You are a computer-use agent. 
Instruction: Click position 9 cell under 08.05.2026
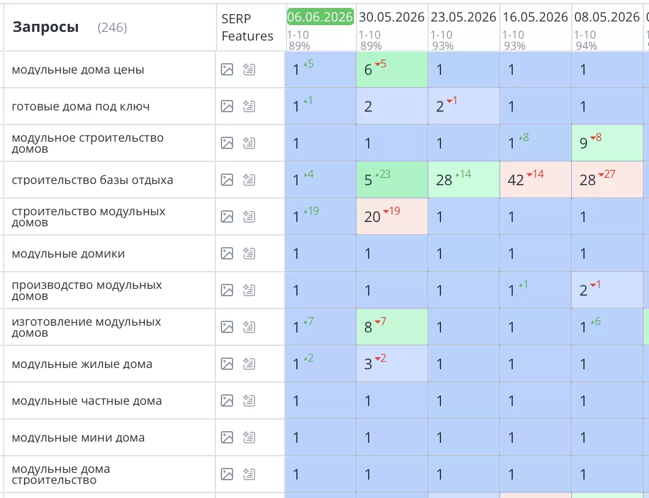point(607,143)
